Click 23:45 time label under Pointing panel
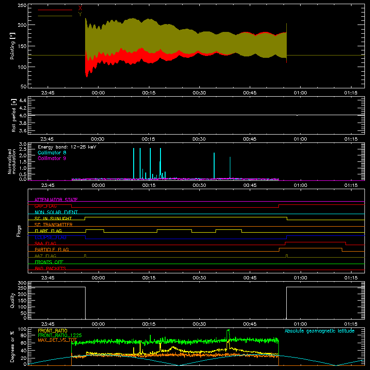370x370 pixels. click(48, 93)
